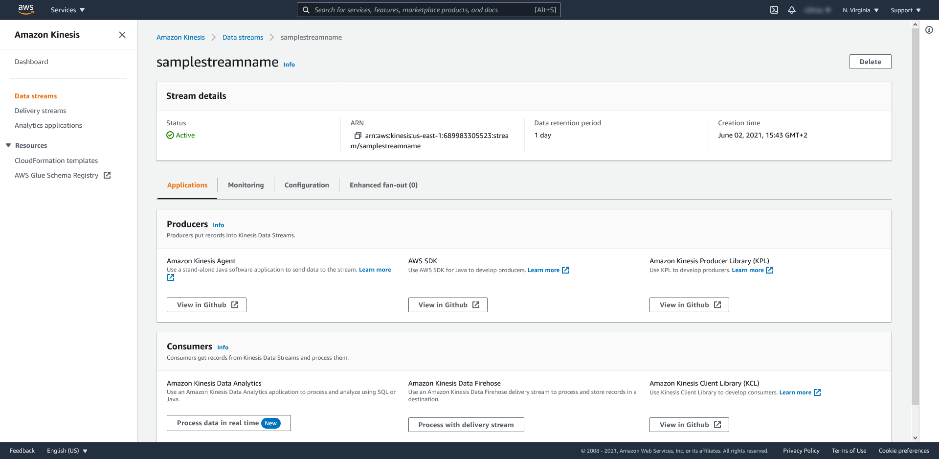Open Cookie preferences in footer
The height and width of the screenshot is (459, 939).
click(903, 451)
